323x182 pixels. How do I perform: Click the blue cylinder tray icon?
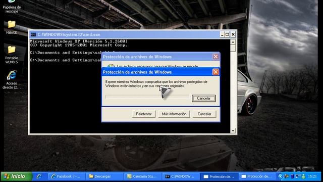pos(292,176)
